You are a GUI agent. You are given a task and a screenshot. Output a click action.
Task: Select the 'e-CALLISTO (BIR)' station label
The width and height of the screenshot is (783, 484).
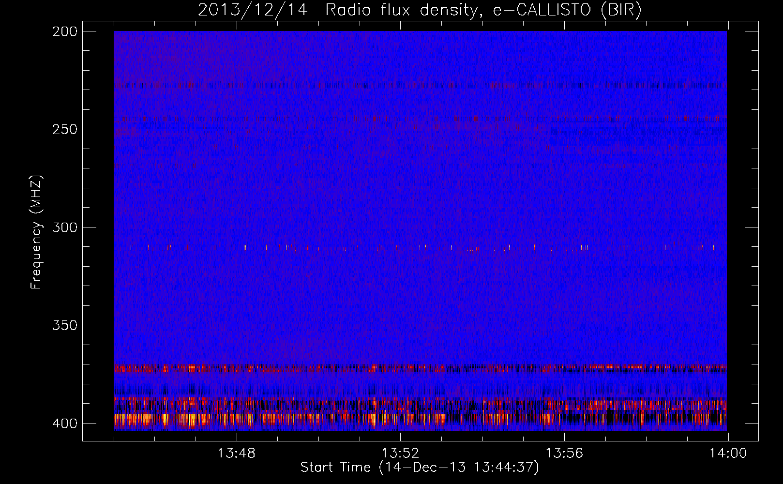(567, 10)
